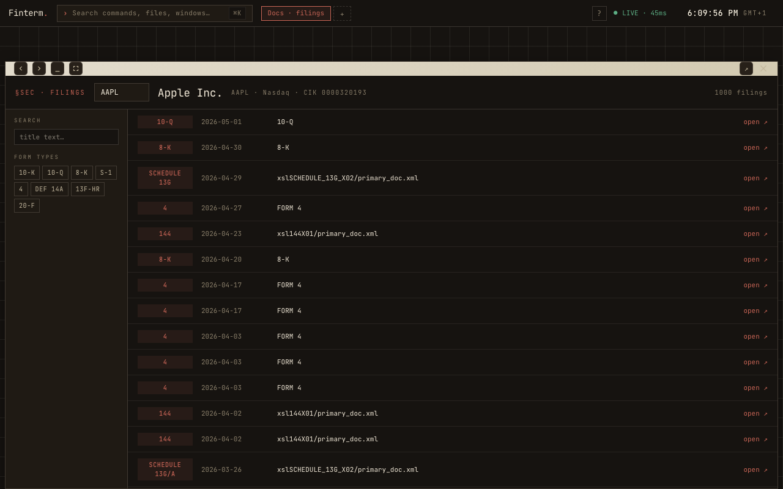Click the xslSCHEDULE_13G title in the 2026-04-29 row
This screenshot has width=783, height=489.
(x=348, y=178)
